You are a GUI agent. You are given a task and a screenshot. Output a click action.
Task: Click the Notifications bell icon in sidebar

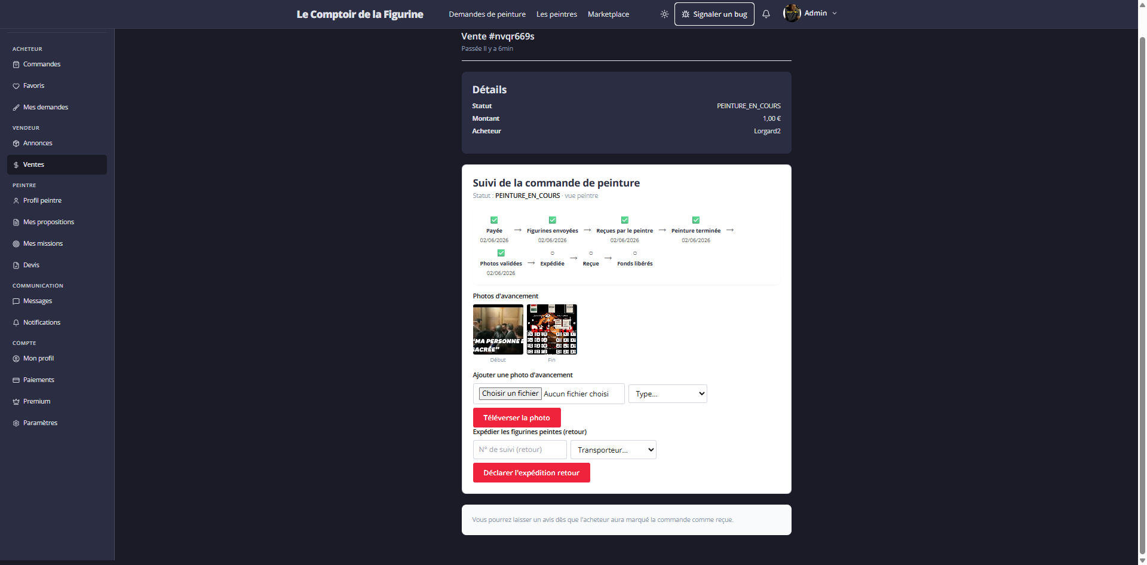point(16,323)
